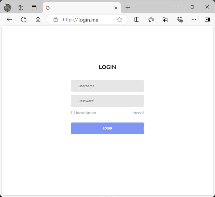215x197 pixels.
Task: View site info via lock icon
Action: pos(56,20)
